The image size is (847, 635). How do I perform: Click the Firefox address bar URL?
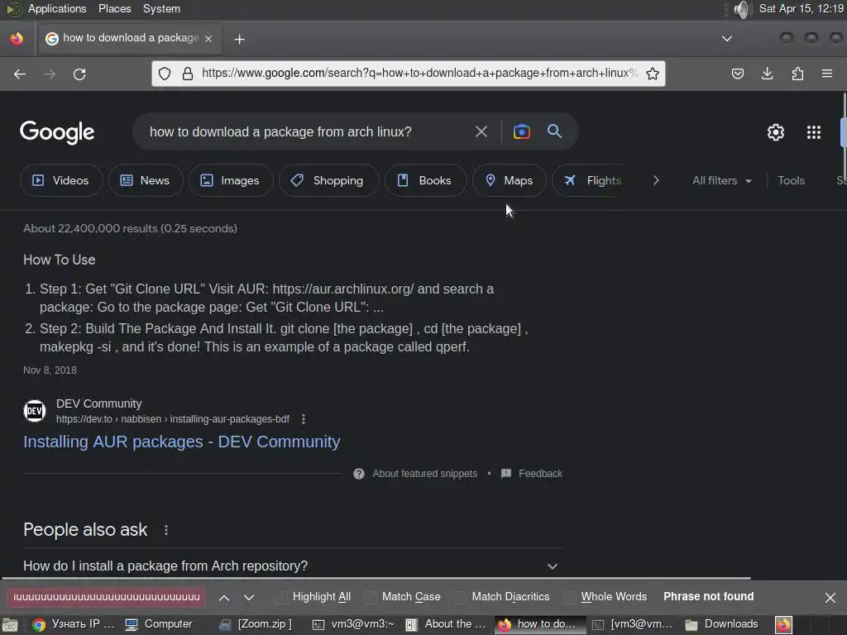coord(419,73)
